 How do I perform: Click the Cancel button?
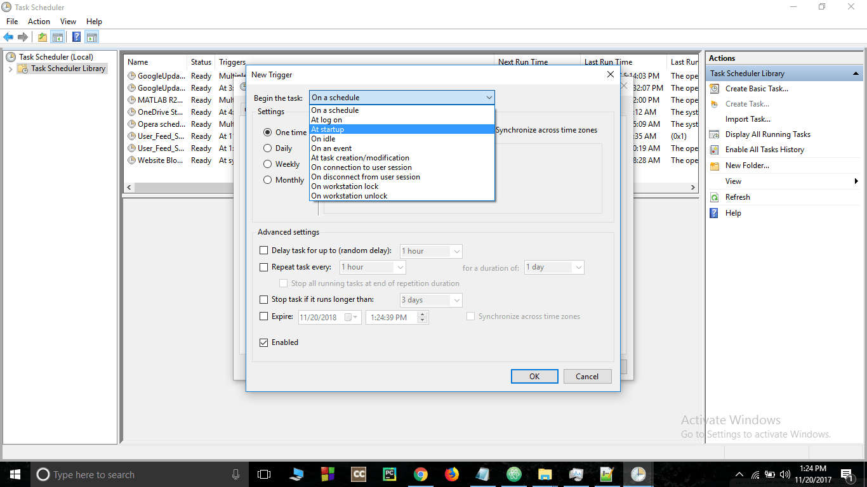587,377
